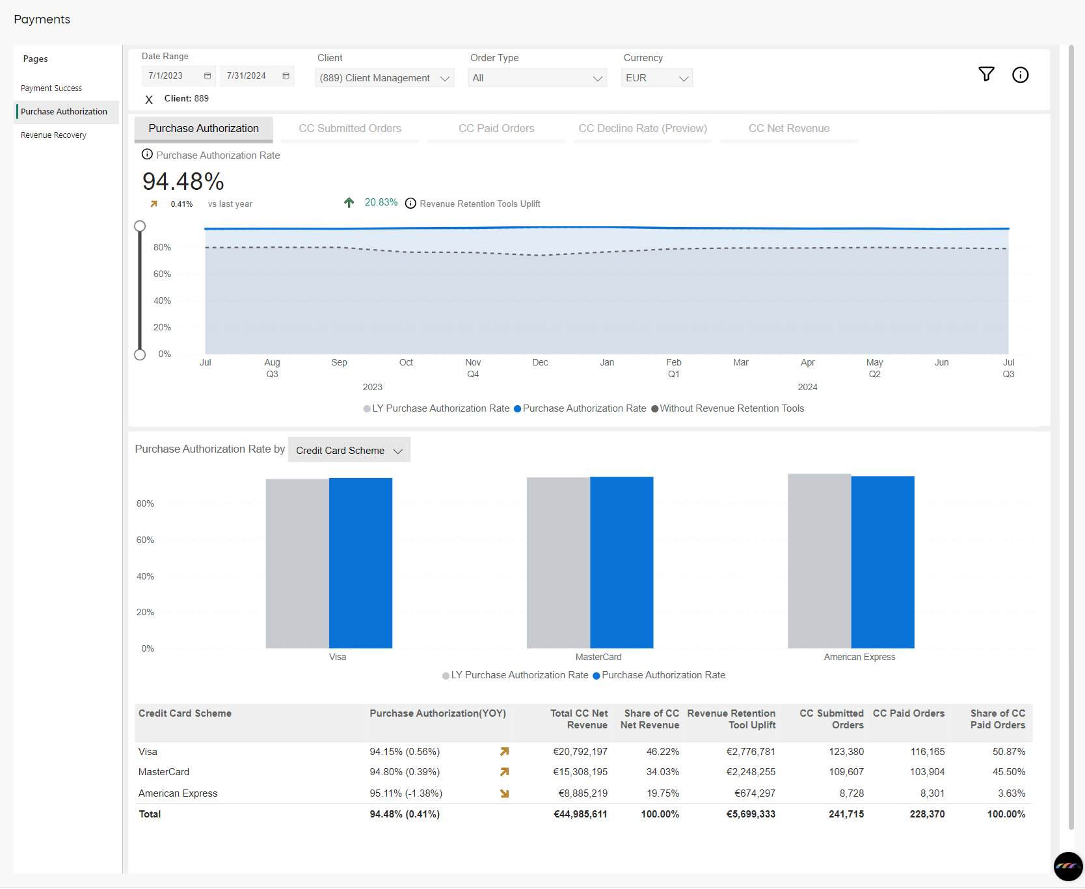
Task: Click the 94.48% rate headline value
Action: pyautogui.click(x=183, y=181)
